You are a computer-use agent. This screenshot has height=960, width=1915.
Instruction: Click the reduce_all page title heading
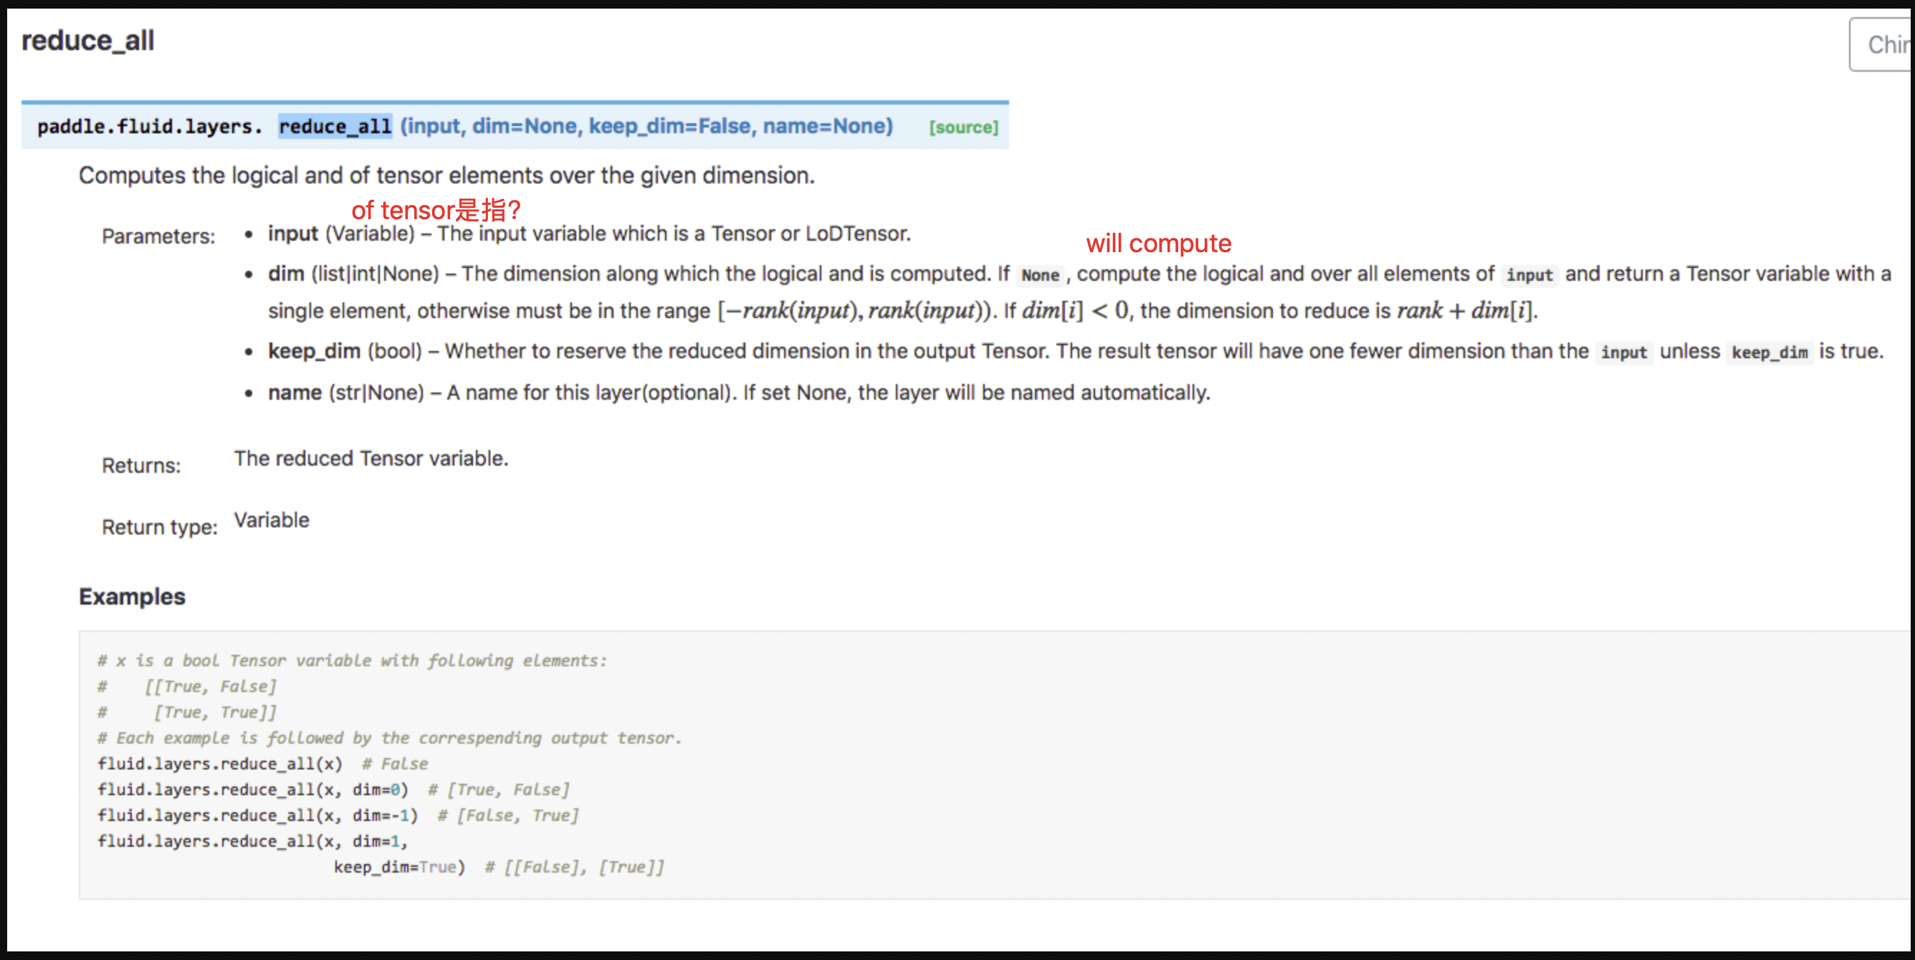[87, 40]
